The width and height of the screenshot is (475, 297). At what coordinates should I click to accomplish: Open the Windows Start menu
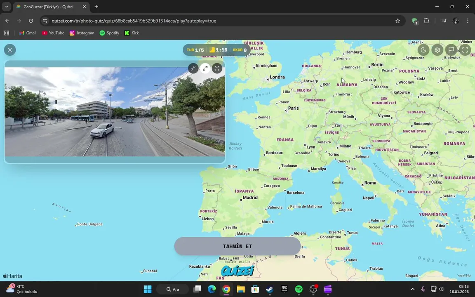(x=148, y=289)
